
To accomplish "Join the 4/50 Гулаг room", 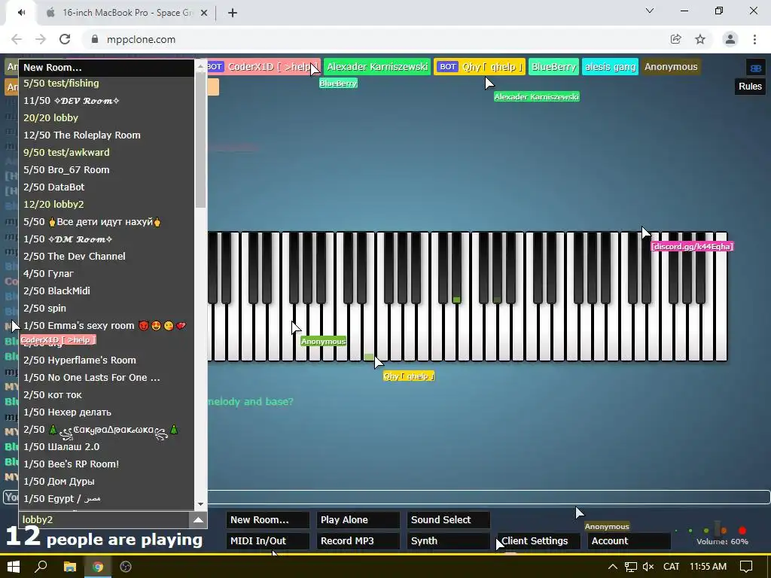I will coord(106,273).
